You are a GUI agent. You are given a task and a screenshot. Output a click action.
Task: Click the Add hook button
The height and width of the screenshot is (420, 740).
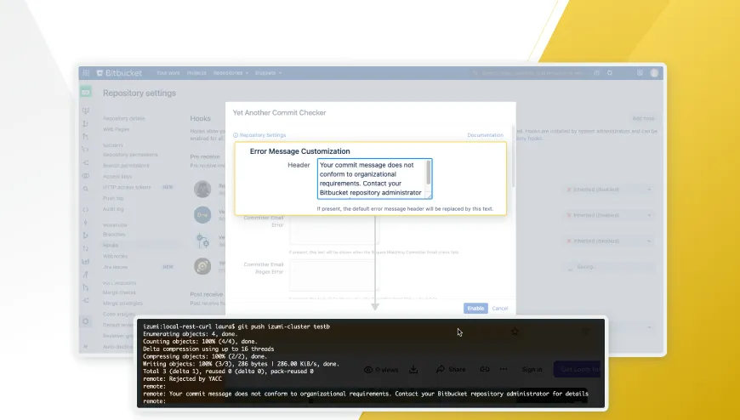point(643,118)
